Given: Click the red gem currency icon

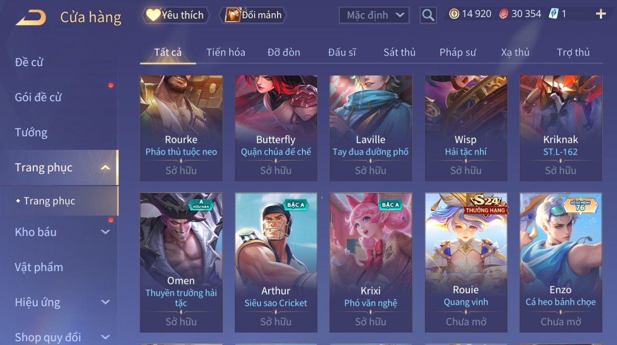Looking at the screenshot, I should (x=503, y=14).
